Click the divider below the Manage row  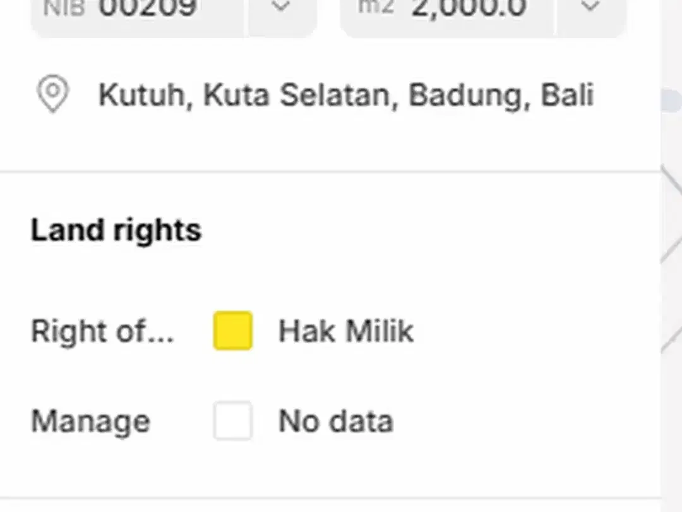(330, 497)
